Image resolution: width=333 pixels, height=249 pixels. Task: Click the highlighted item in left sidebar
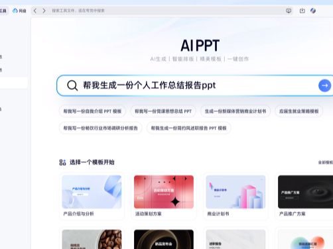point(13,83)
